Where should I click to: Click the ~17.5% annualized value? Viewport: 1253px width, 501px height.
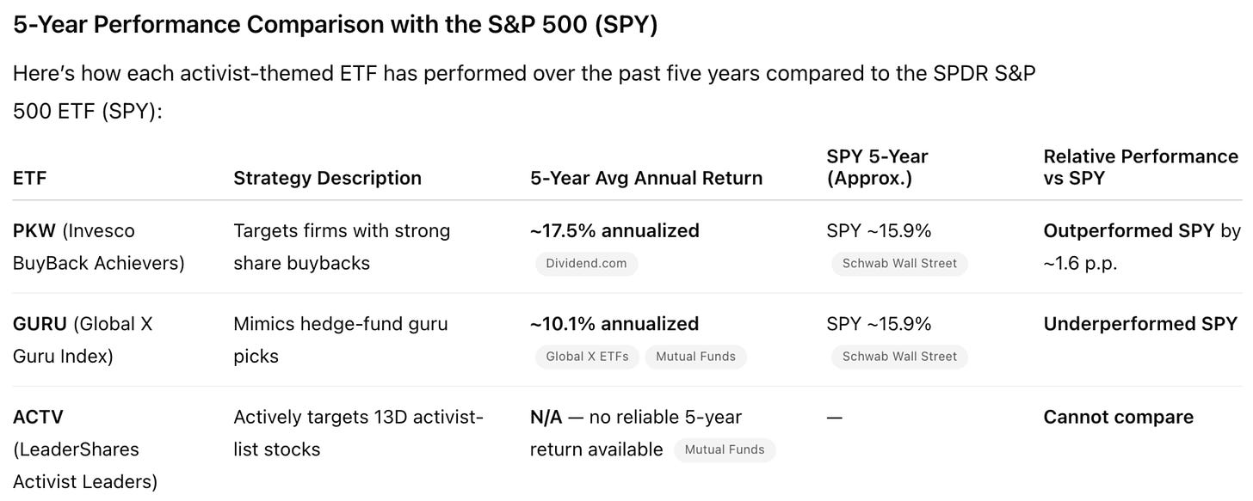614,231
